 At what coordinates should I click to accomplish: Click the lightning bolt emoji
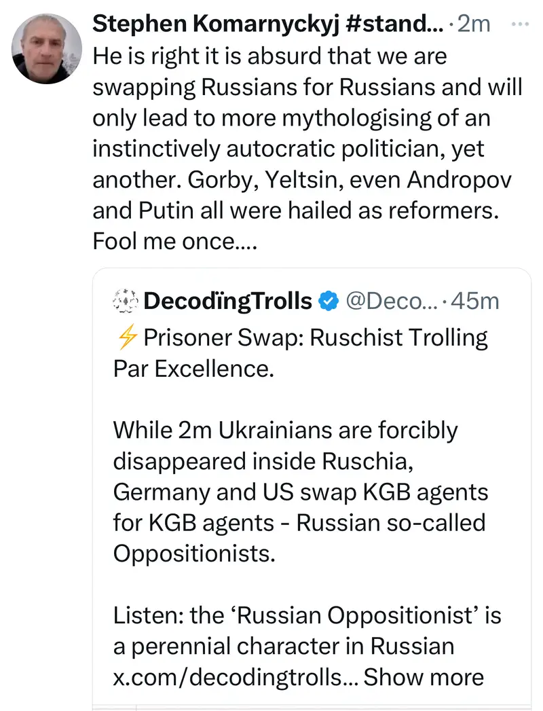[x=127, y=338]
